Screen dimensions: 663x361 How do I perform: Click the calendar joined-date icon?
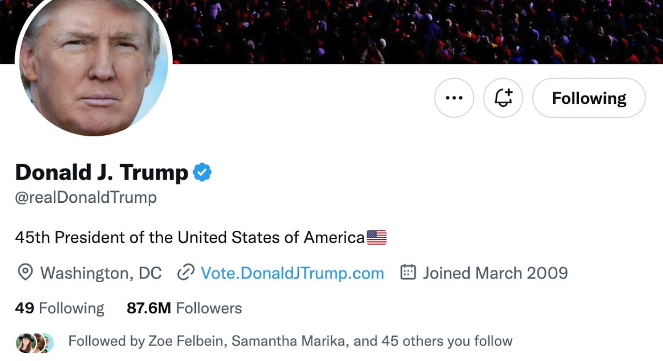click(x=408, y=272)
